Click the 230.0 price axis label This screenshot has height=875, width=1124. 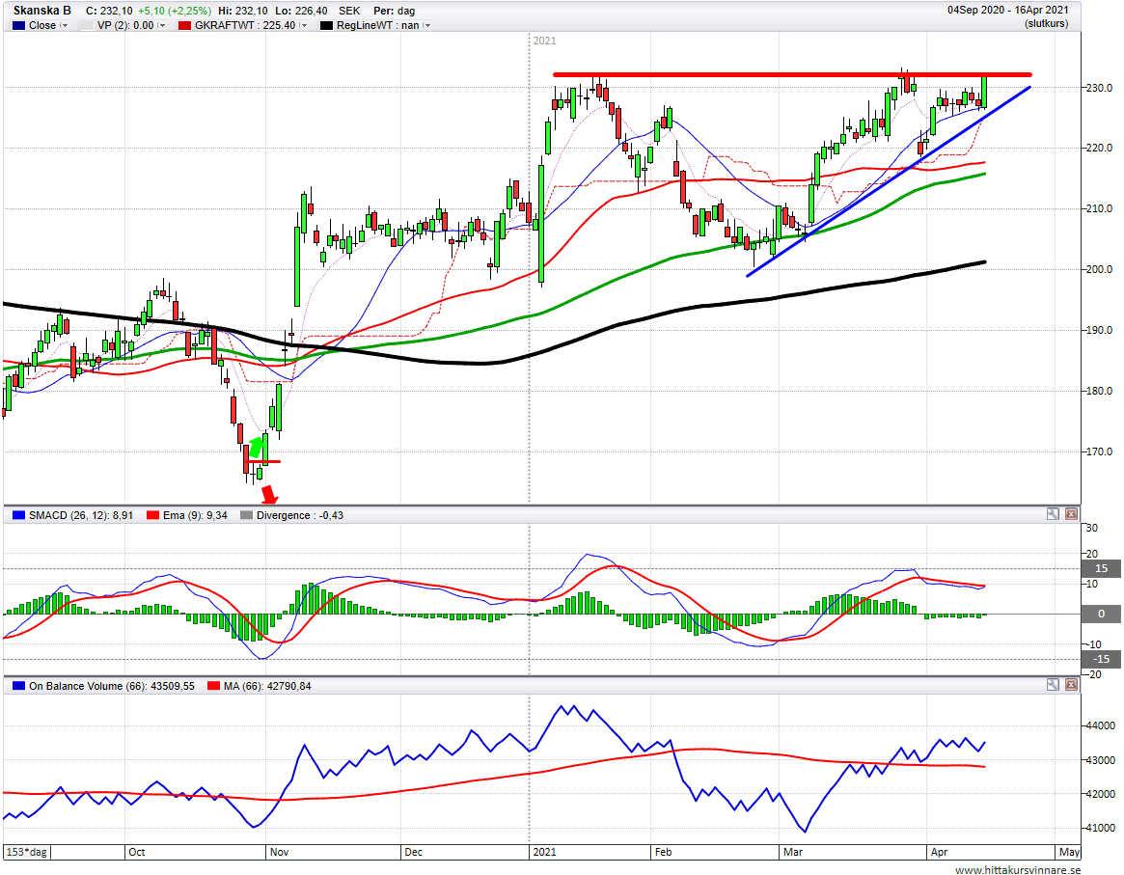pyautogui.click(x=1099, y=88)
